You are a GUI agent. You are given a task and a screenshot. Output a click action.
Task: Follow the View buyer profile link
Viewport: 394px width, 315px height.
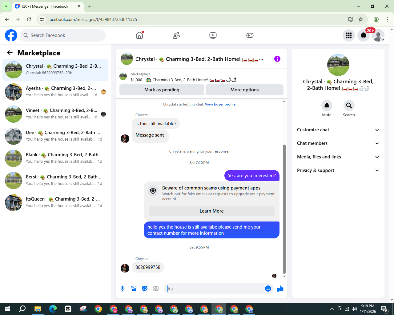[220, 104]
